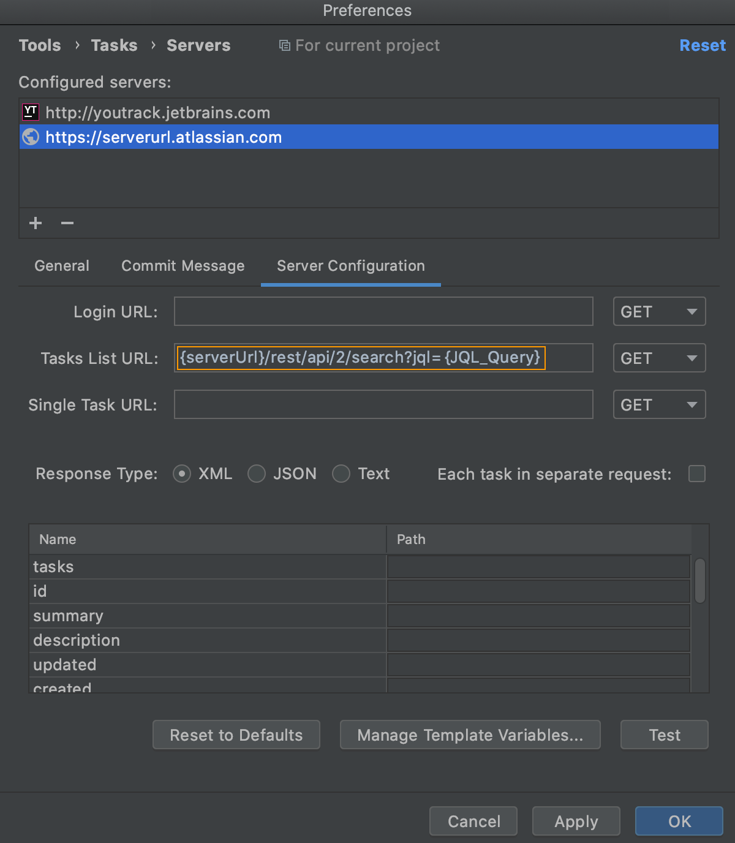Click the Path cell for id
735x843 pixels.
pos(539,591)
